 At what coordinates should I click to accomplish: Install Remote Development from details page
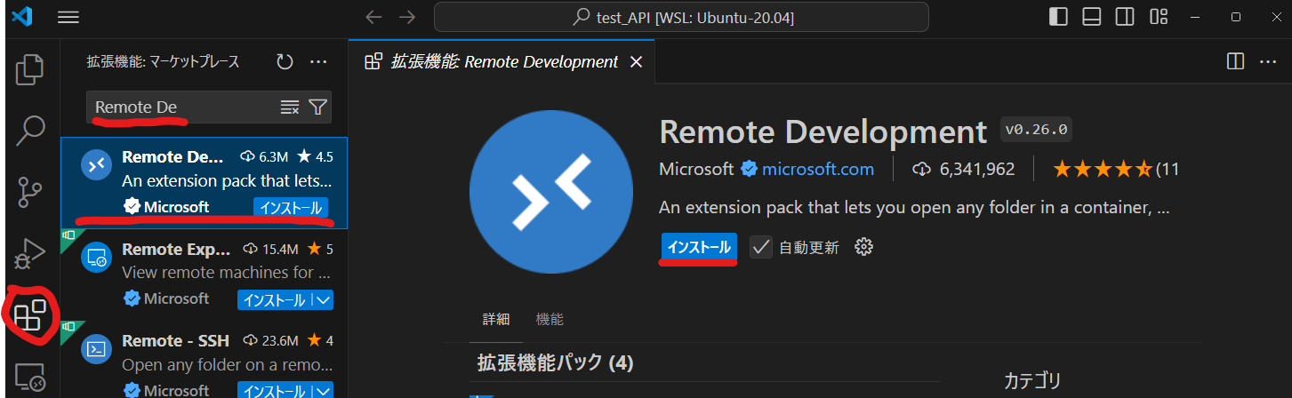pyautogui.click(x=699, y=247)
